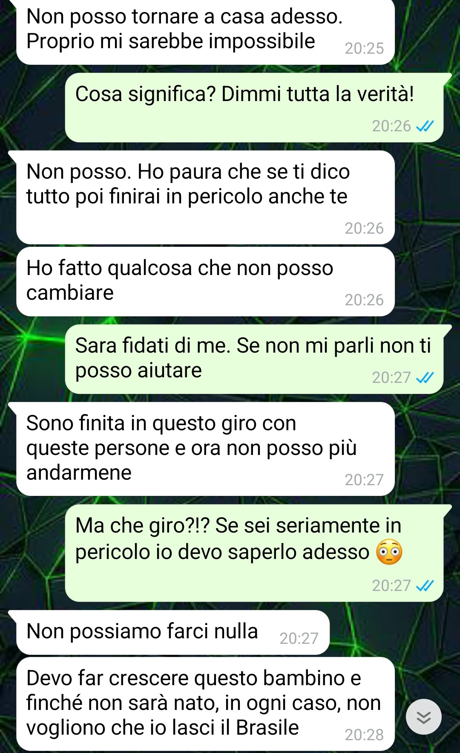Tap the 20:28 timestamp on last message
Viewport: 460px width, 753px height.
point(364,735)
